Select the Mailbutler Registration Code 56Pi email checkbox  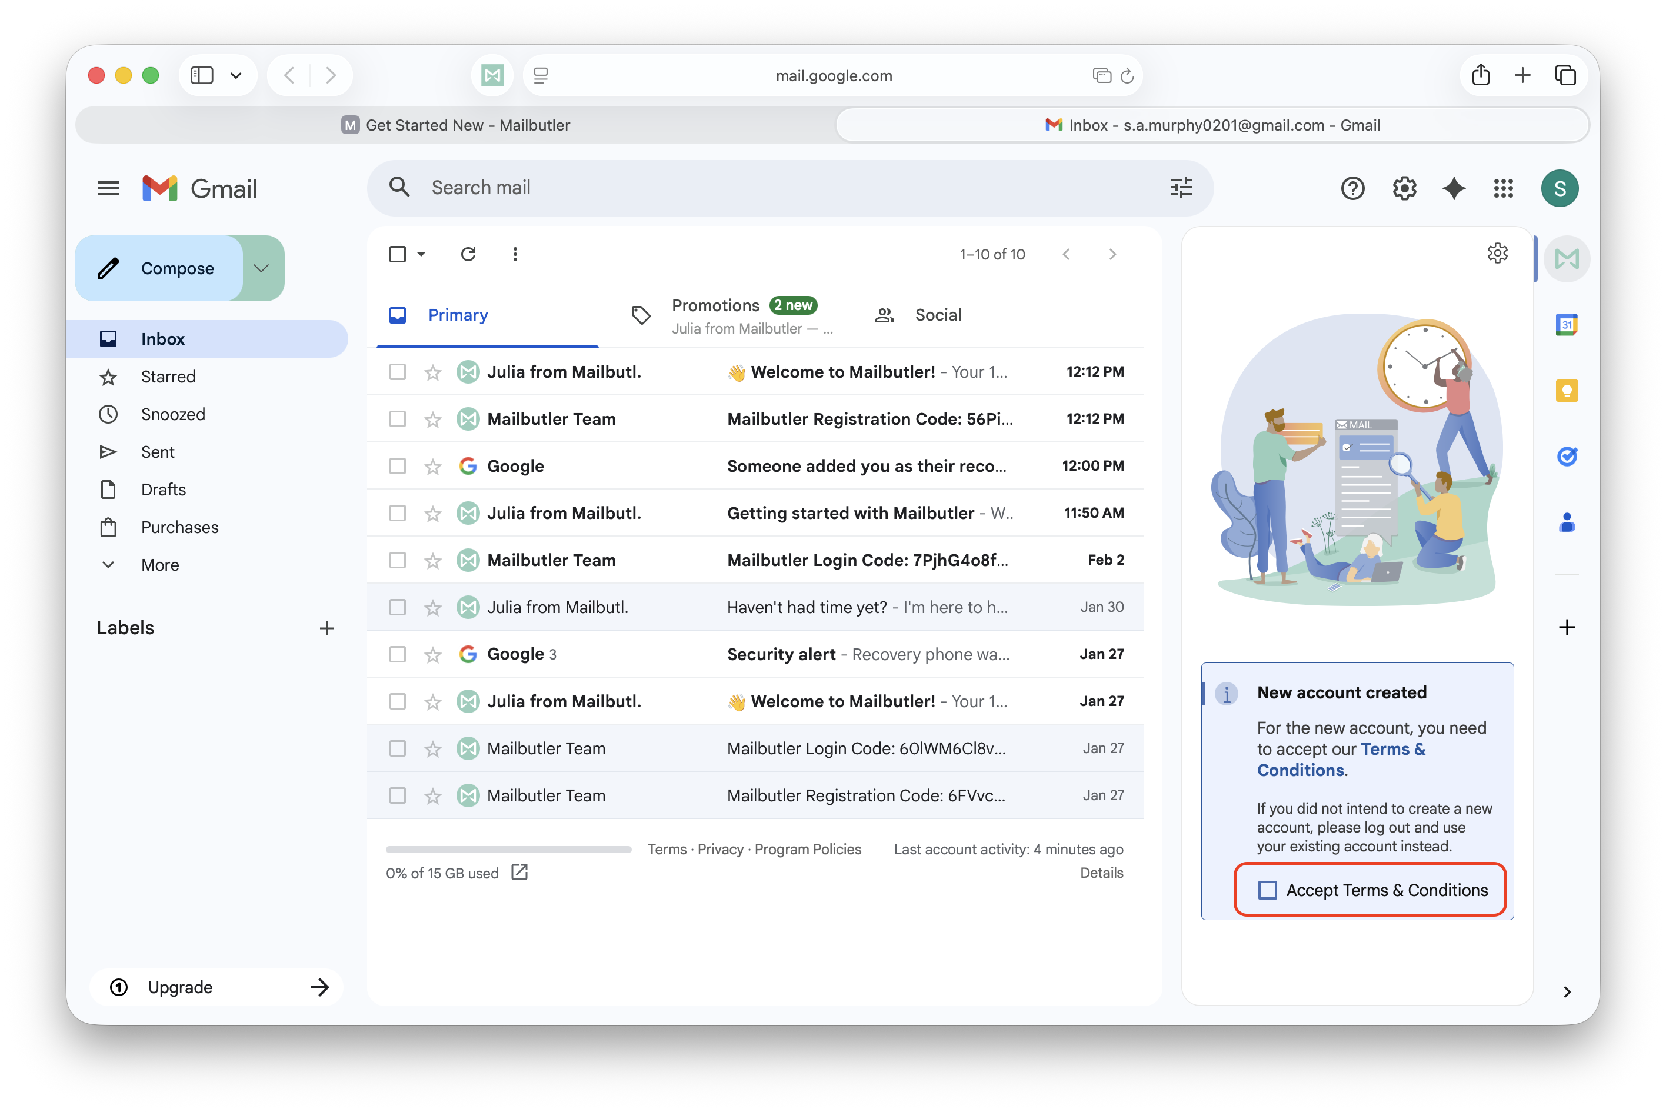(398, 419)
